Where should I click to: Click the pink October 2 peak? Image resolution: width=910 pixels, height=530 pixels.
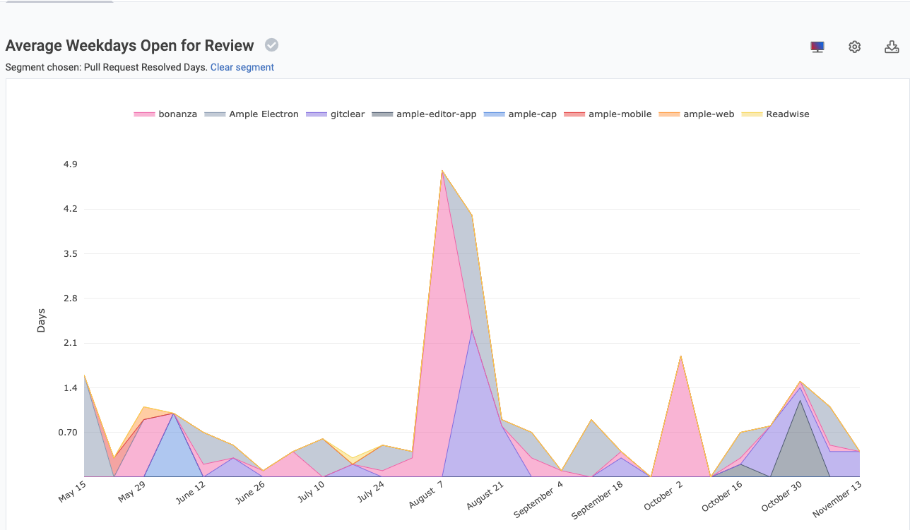pyautogui.click(x=680, y=356)
